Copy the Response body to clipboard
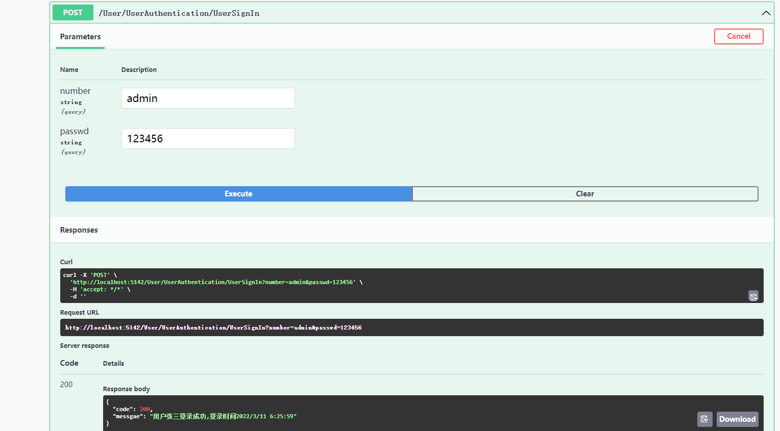This screenshot has height=431, width=780. [704, 419]
